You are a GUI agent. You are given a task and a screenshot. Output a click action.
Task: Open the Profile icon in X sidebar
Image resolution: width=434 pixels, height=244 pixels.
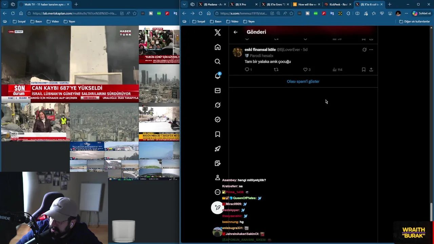click(x=218, y=178)
